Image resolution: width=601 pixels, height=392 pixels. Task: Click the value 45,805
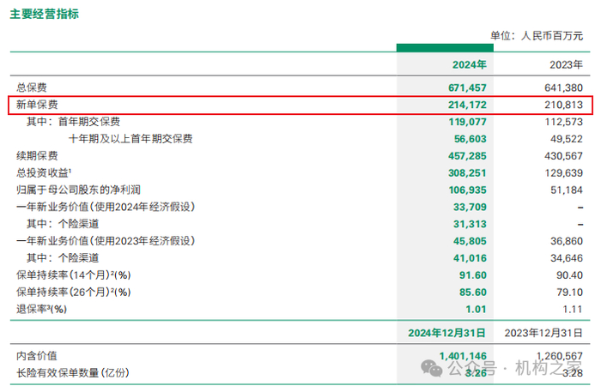tap(470, 241)
